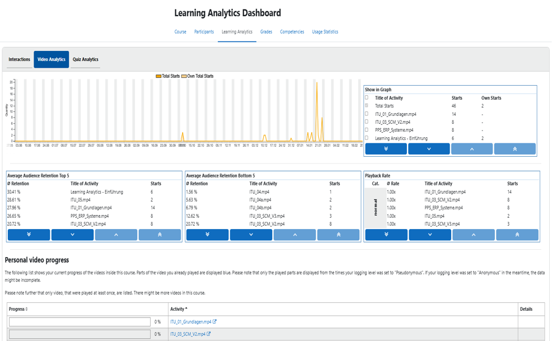Open the Competencies page
Image resolution: width=552 pixels, height=341 pixels.
tap(292, 32)
